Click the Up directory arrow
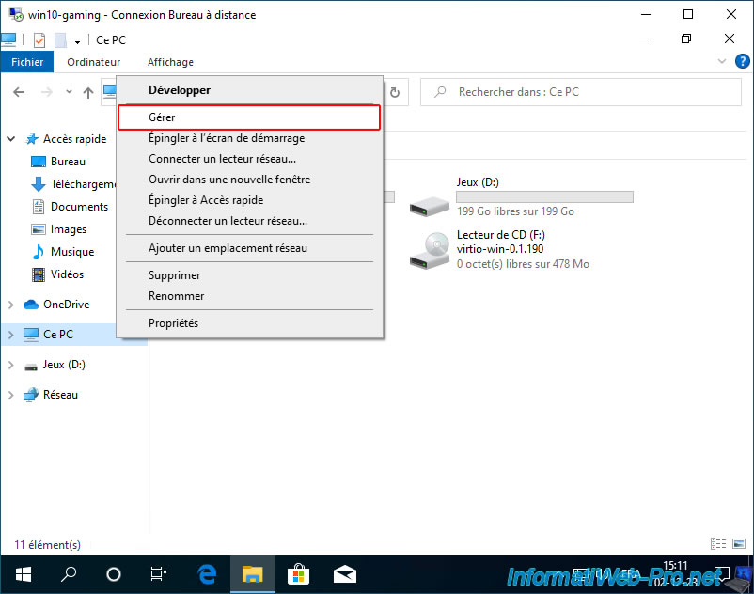This screenshot has width=754, height=594. coord(88,92)
